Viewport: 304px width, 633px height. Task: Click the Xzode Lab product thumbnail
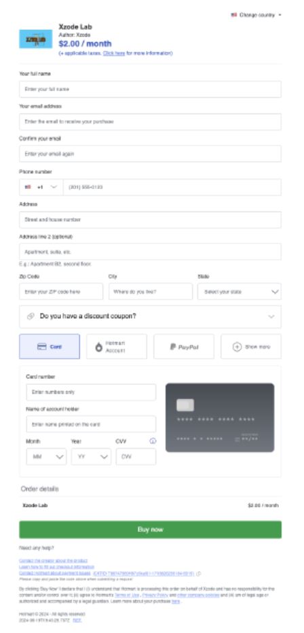(x=36, y=39)
